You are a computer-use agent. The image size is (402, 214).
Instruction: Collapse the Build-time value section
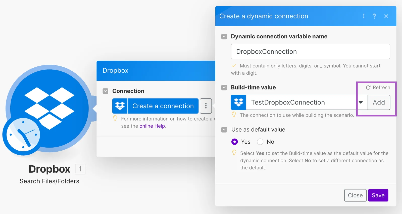tap(224, 87)
